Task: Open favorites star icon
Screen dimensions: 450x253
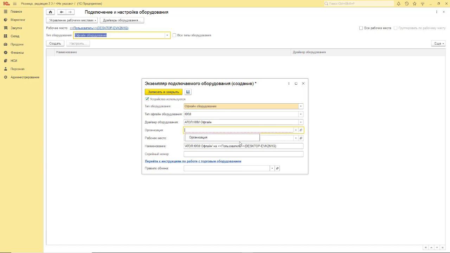Action: tap(415, 4)
